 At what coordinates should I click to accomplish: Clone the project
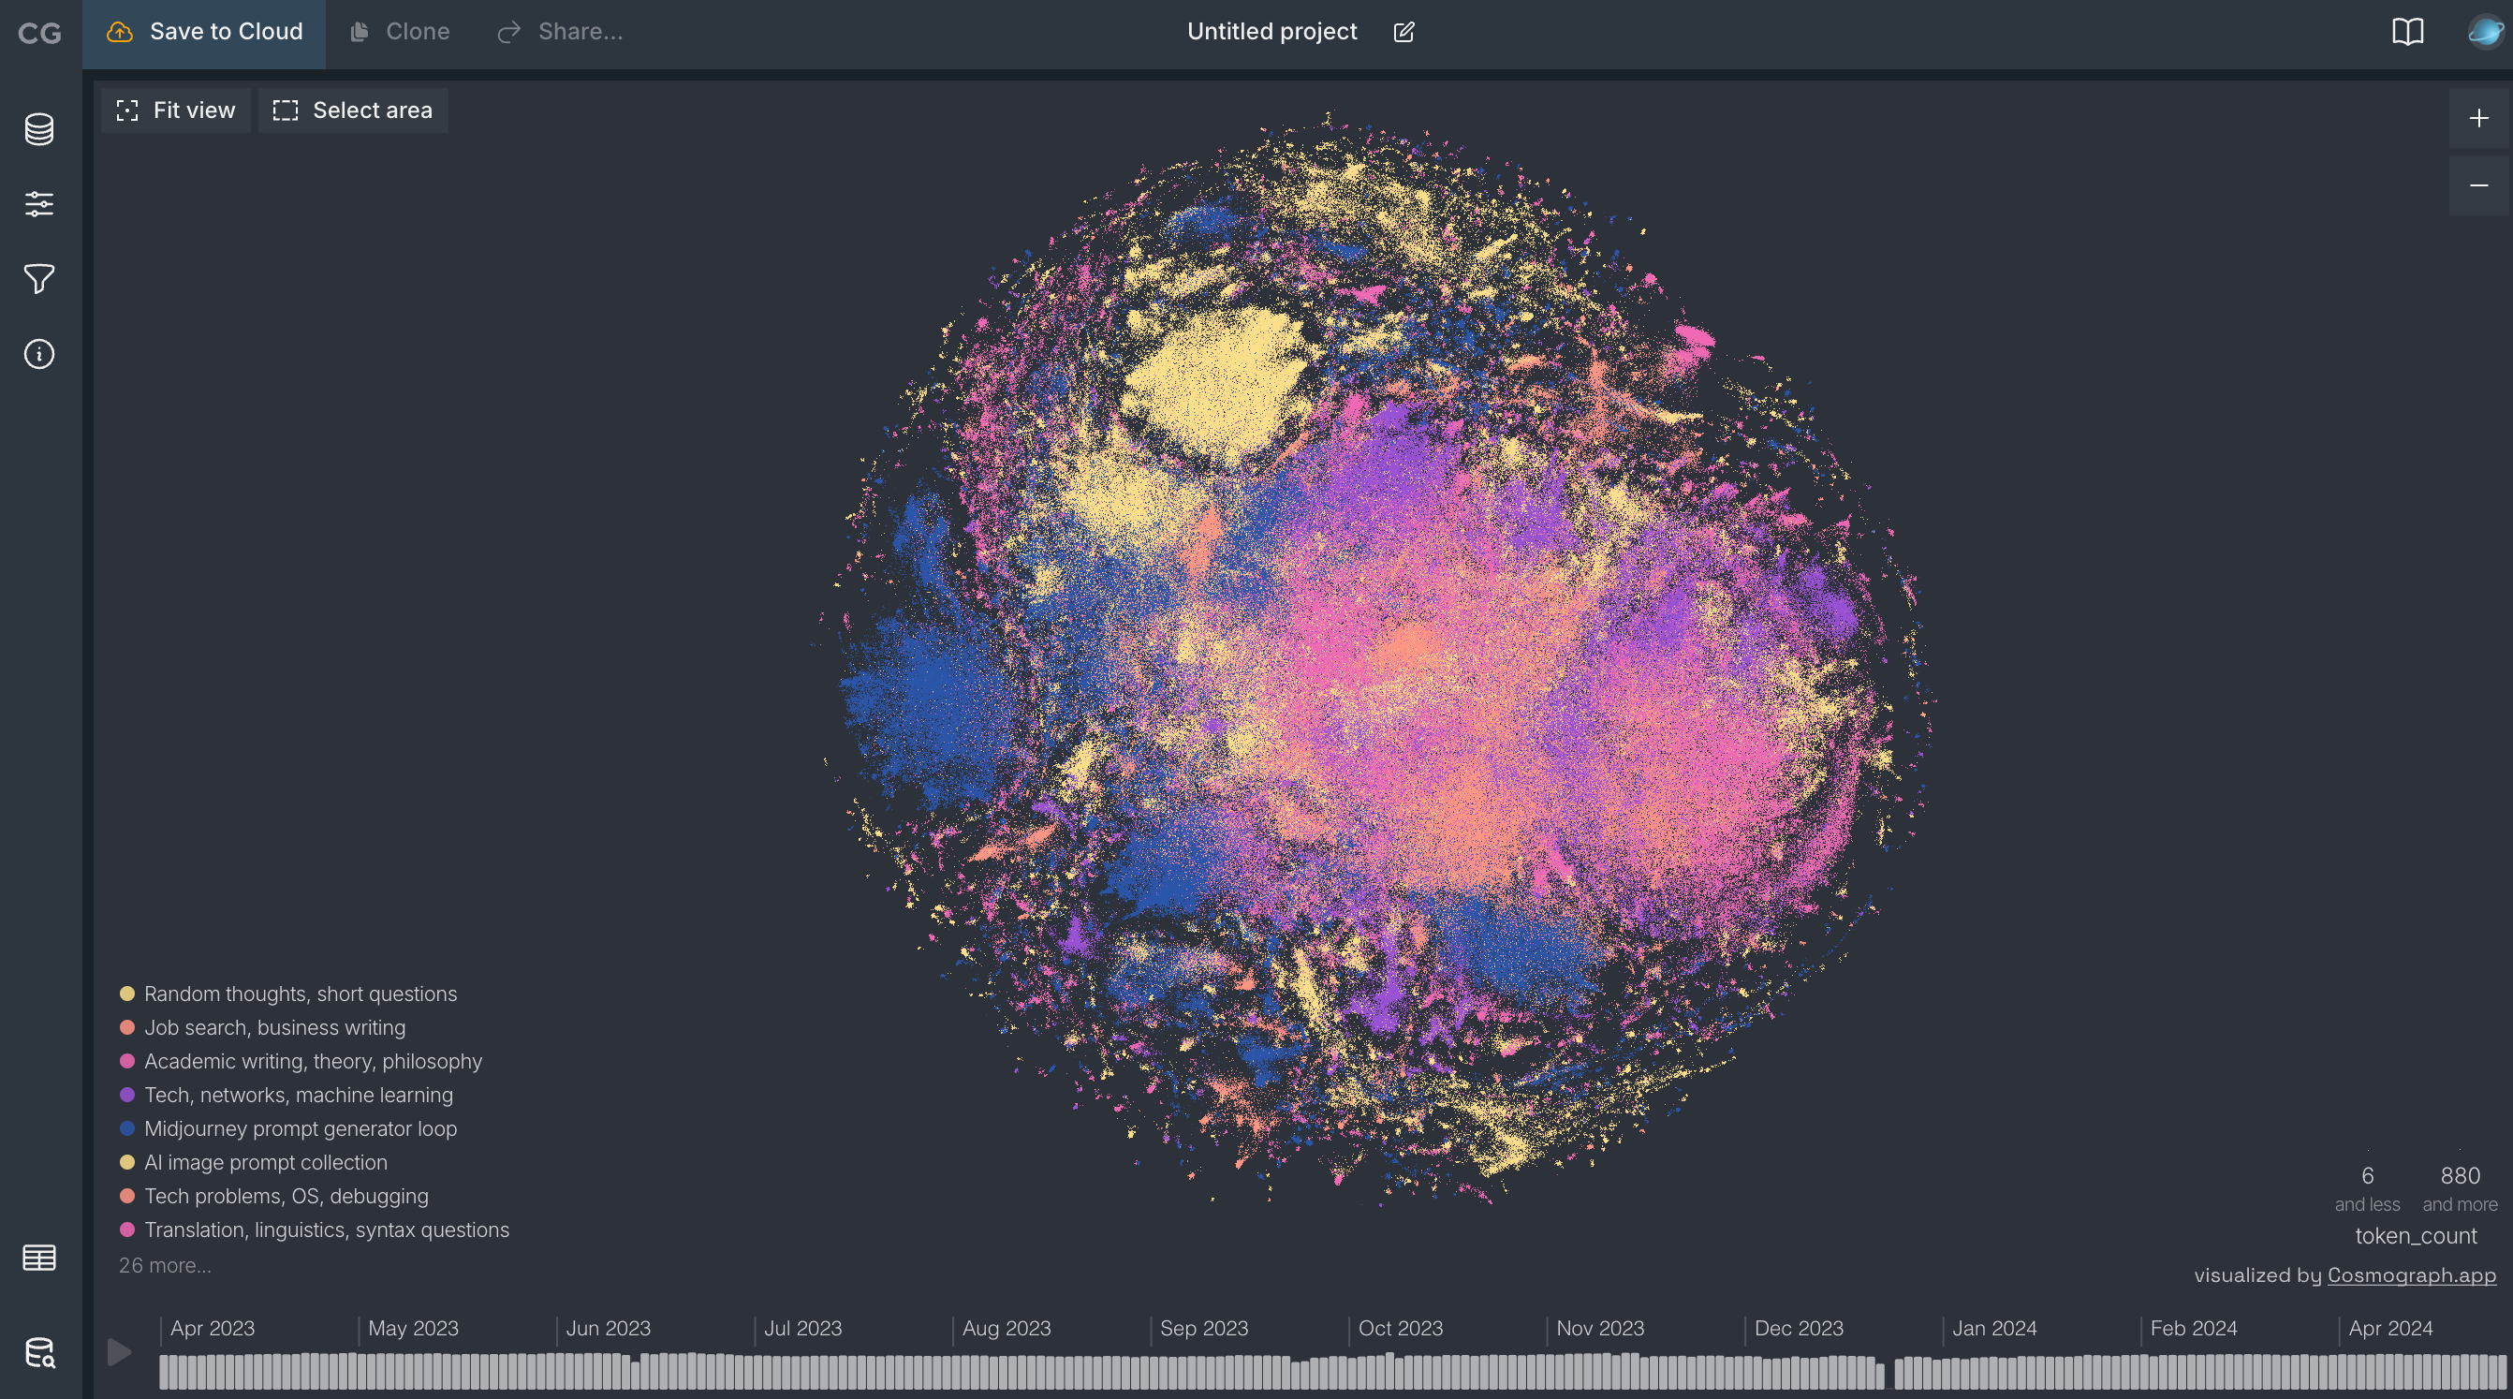(400, 32)
